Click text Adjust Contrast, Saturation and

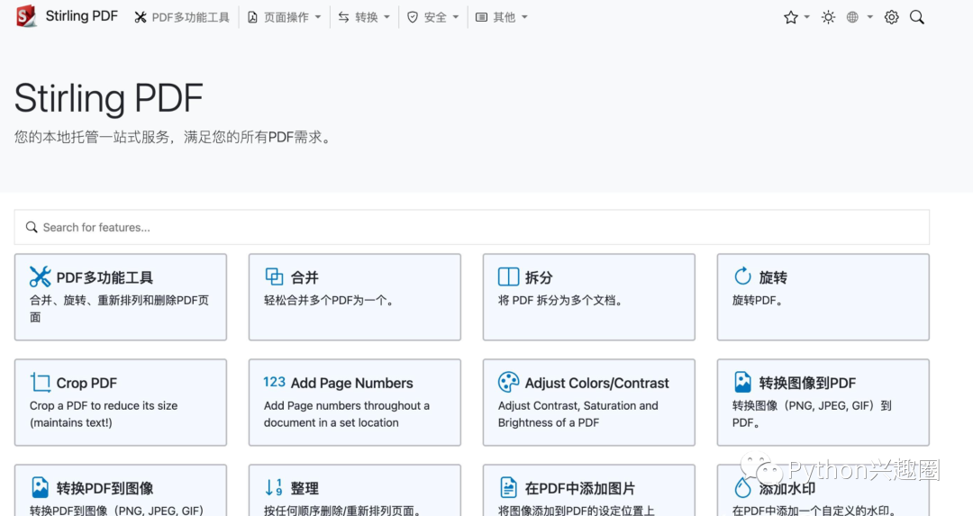tap(577, 405)
